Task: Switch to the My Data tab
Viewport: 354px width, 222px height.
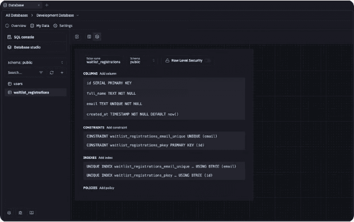Action: pyautogui.click(x=40, y=26)
